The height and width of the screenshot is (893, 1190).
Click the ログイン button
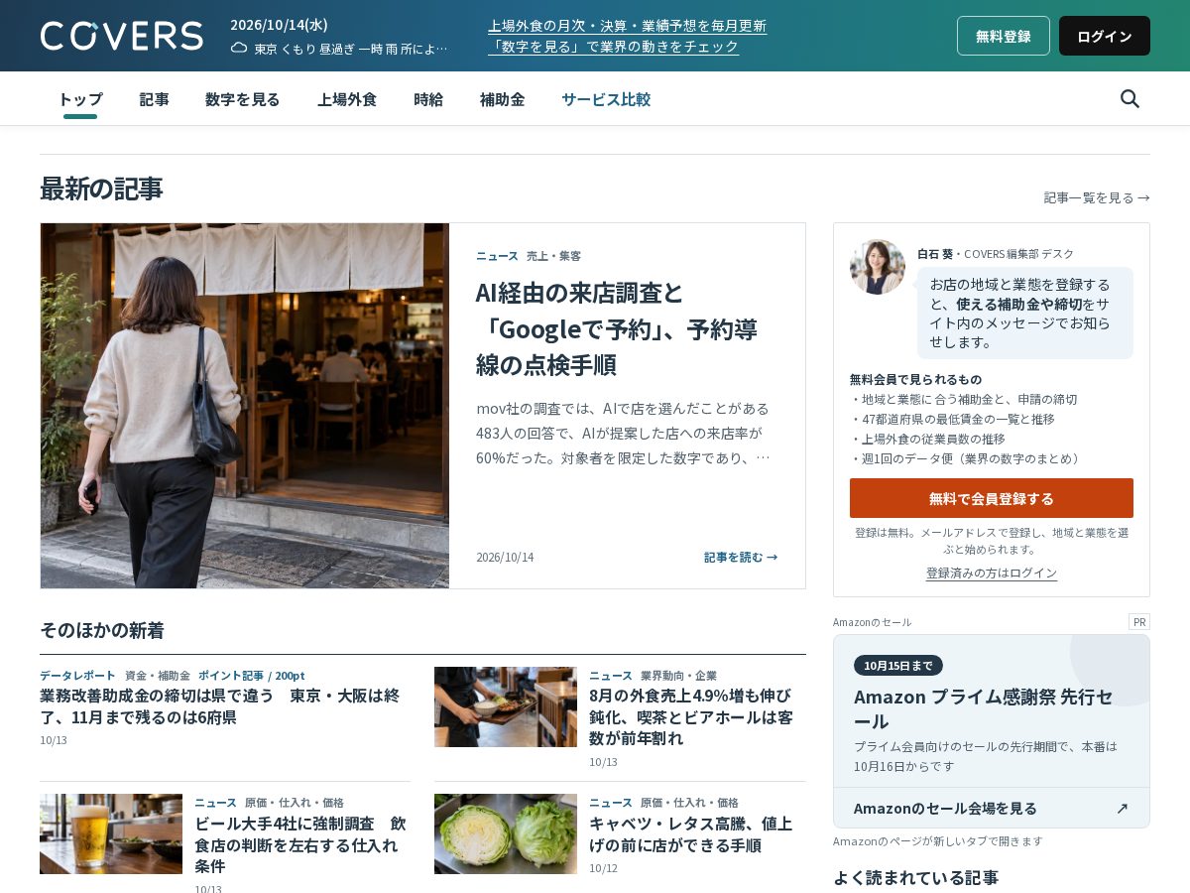(x=1105, y=36)
